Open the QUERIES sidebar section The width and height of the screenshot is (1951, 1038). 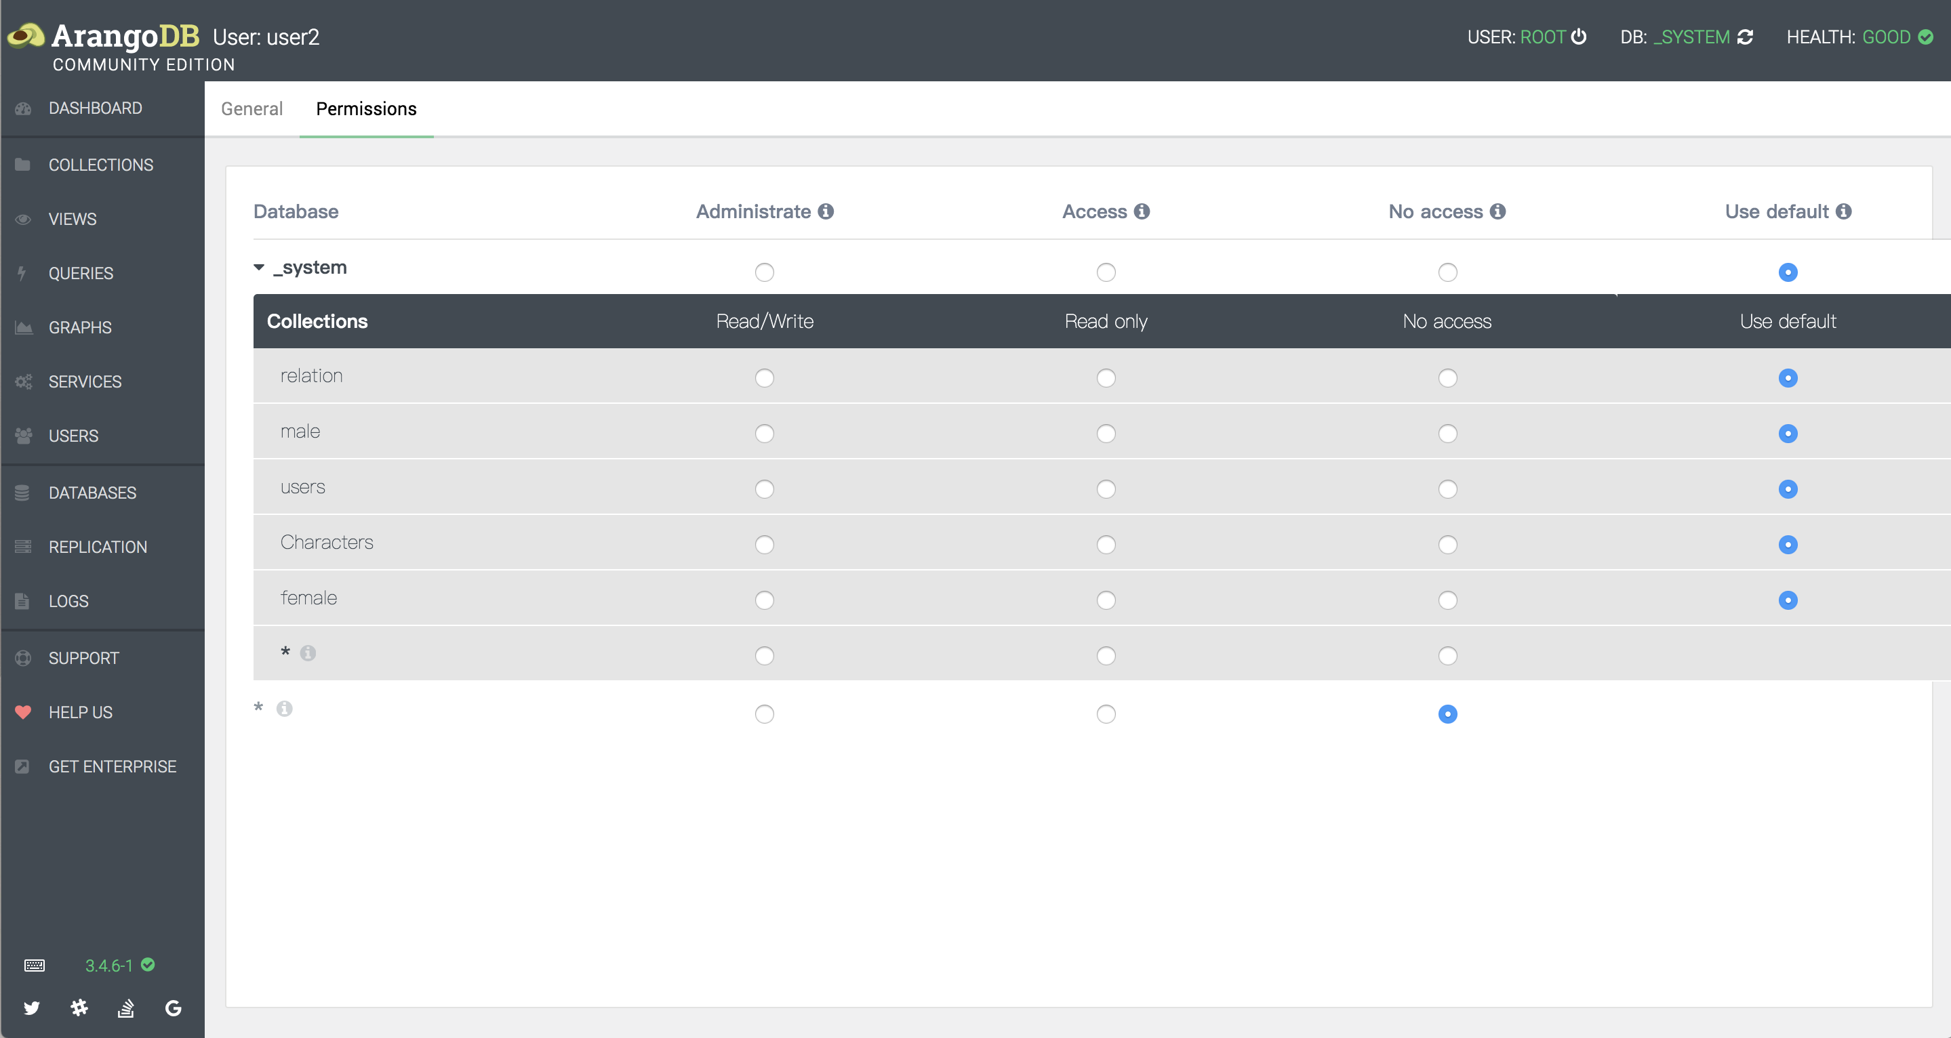pyautogui.click(x=80, y=273)
